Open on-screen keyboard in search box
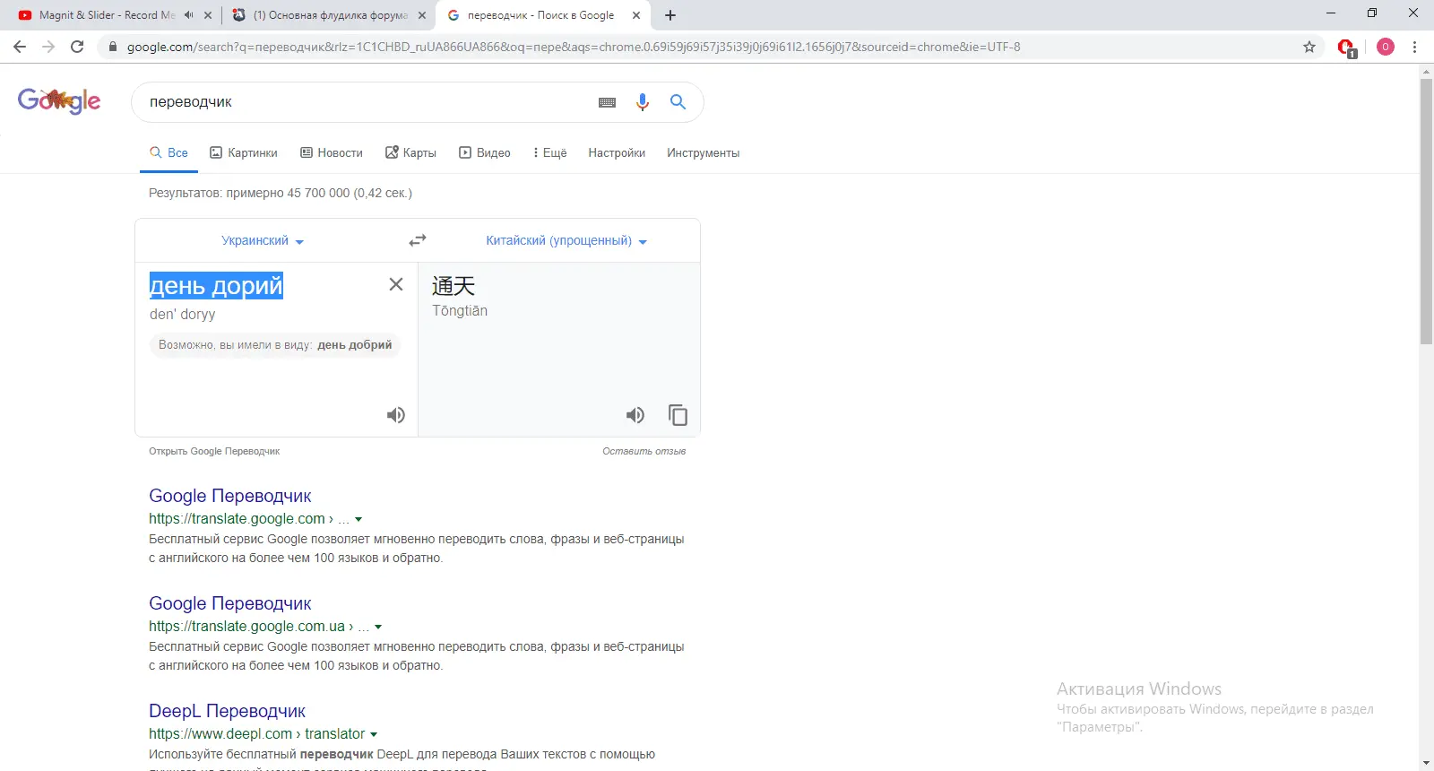This screenshot has width=1434, height=771. [607, 102]
